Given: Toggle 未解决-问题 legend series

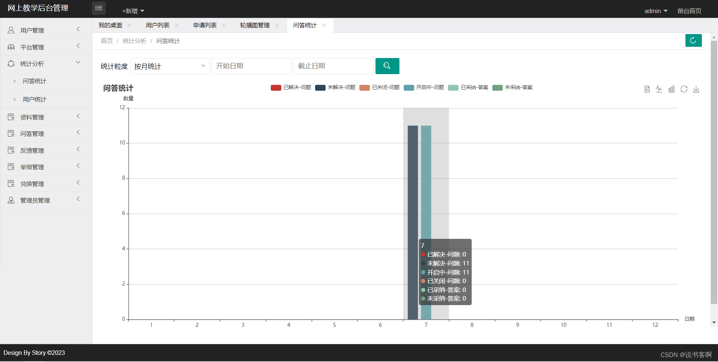Looking at the screenshot, I should click(x=335, y=88).
